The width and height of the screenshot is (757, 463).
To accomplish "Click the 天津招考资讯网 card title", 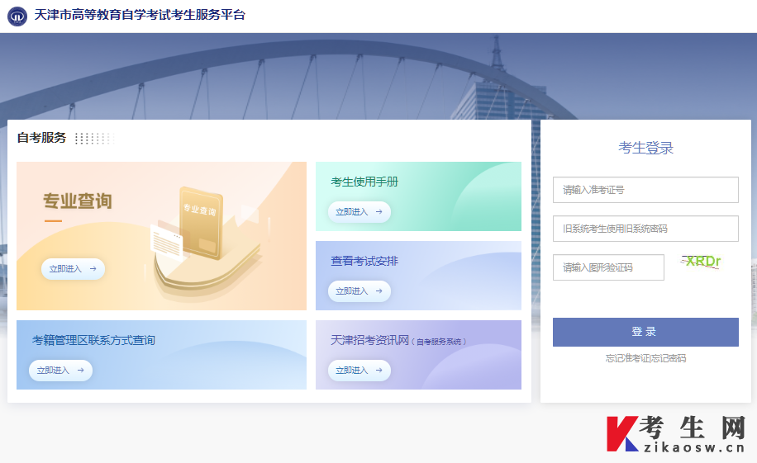I will coord(369,341).
